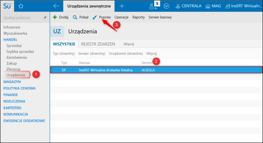The image size is (263, 143).
Task: Click the Popraw button label
Action: (105, 17)
